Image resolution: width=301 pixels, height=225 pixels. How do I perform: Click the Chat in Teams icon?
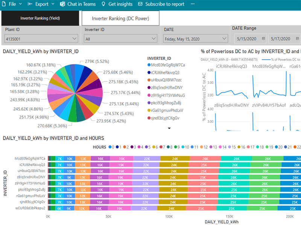point(62,4)
